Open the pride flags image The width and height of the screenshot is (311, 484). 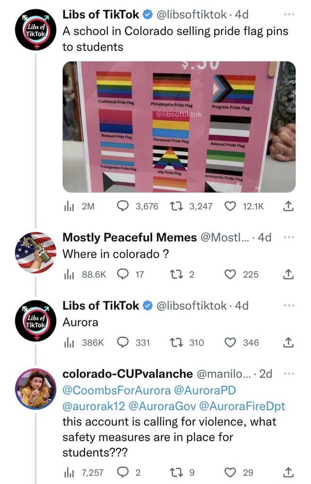point(179,127)
